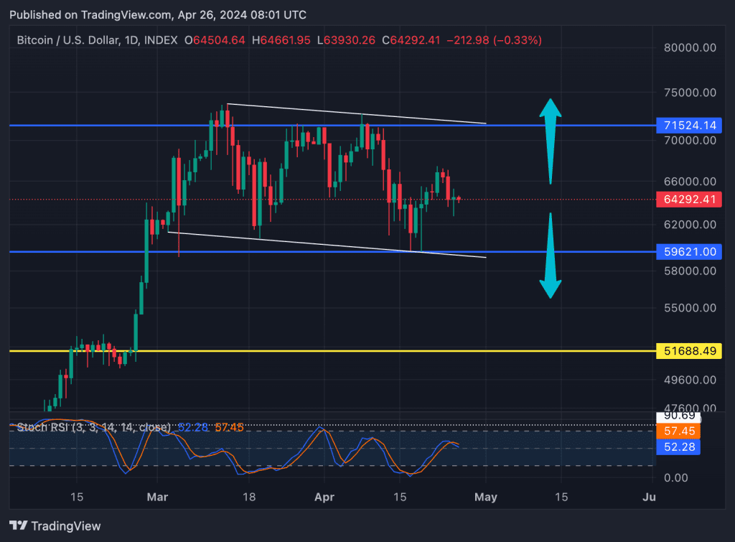
Task: Click the 80000.00 price axis label
Action: [689, 48]
